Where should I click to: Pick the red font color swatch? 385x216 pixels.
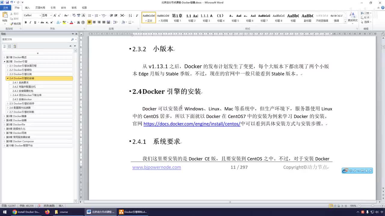[x=71, y=22]
